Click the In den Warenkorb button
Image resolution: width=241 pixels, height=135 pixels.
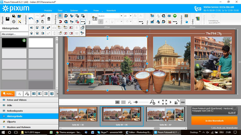pyautogui.click(x=214, y=121)
